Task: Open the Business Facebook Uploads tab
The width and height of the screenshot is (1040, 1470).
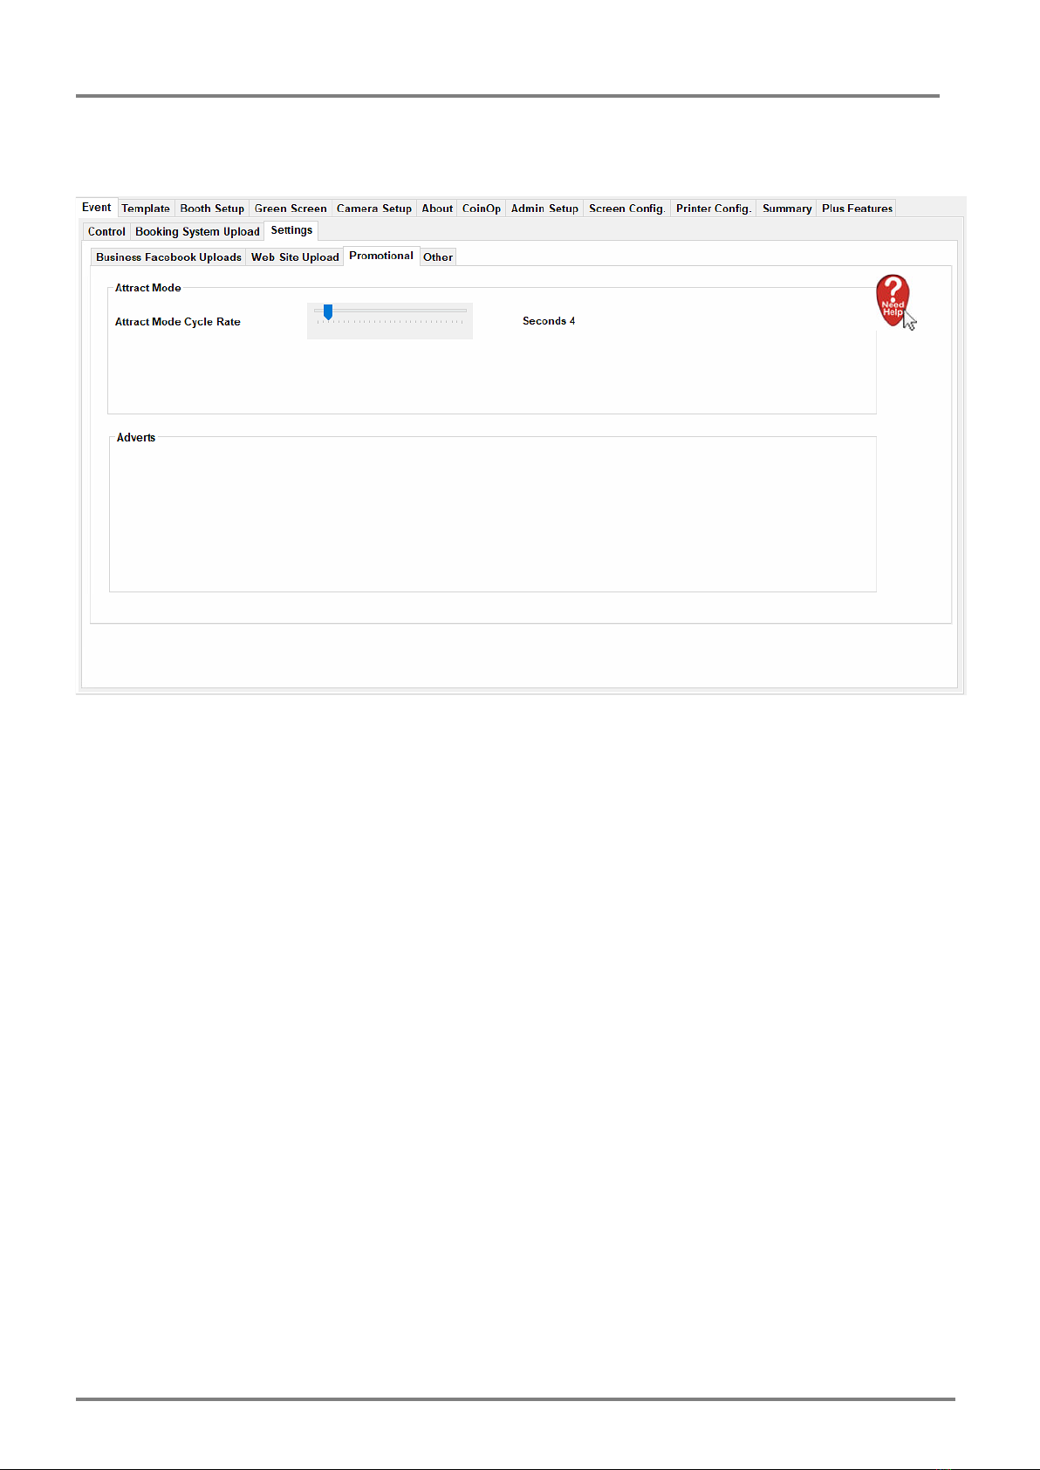Action: pyautogui.click(x=168, y=257)
